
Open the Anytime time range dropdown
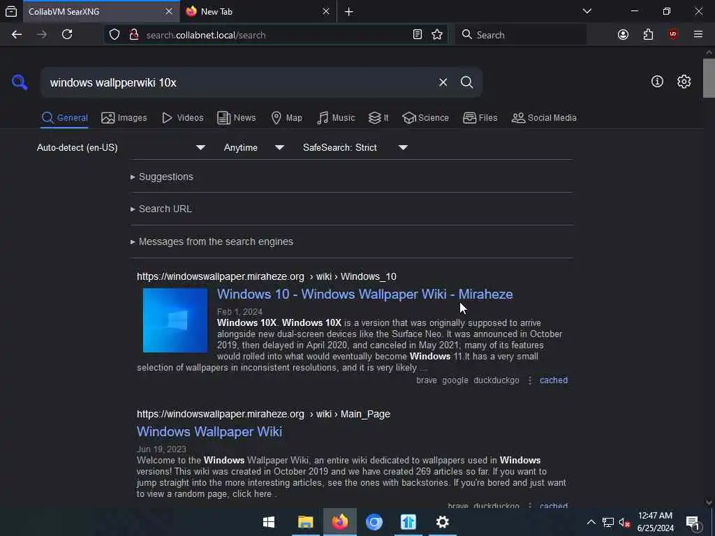point(253,148)
